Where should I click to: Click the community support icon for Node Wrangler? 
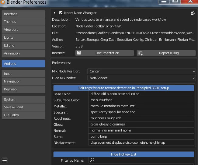pyautogui.click(x=192, y=13)
